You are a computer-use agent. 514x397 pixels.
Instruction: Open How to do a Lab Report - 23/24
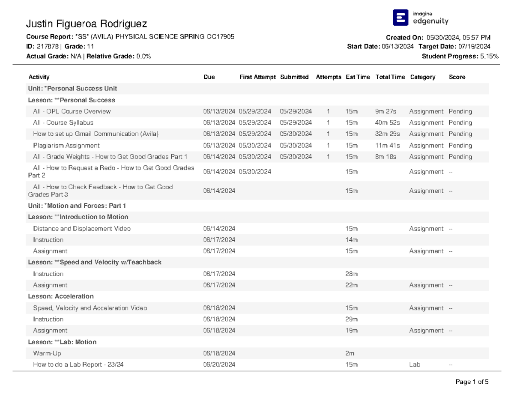(x=78, y=365)
